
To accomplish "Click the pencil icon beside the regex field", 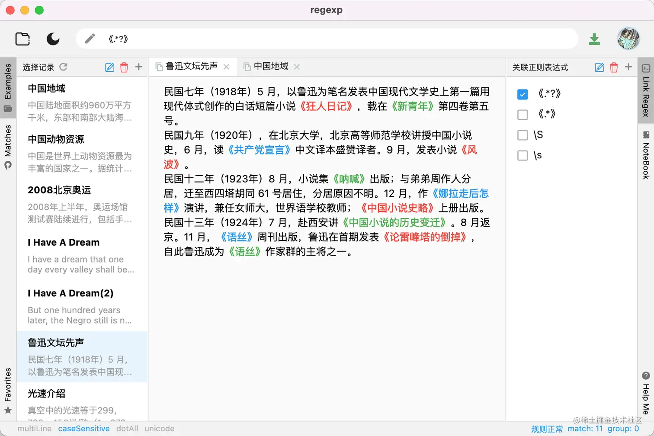I will [x=90, y=39].
